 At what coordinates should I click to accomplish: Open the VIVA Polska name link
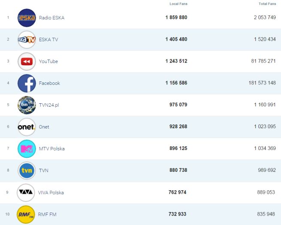(51, 192)
